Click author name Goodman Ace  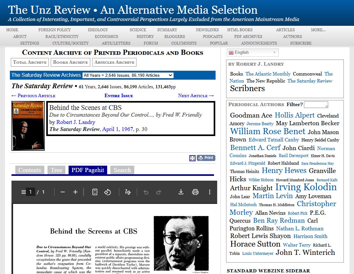click(251, 115)
